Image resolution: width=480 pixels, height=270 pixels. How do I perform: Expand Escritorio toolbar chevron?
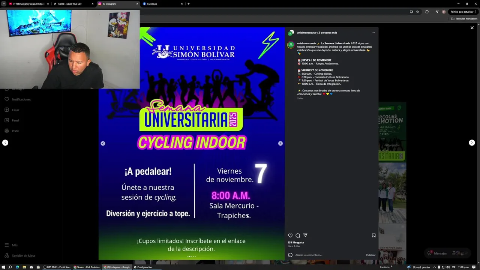click(391, 267)
